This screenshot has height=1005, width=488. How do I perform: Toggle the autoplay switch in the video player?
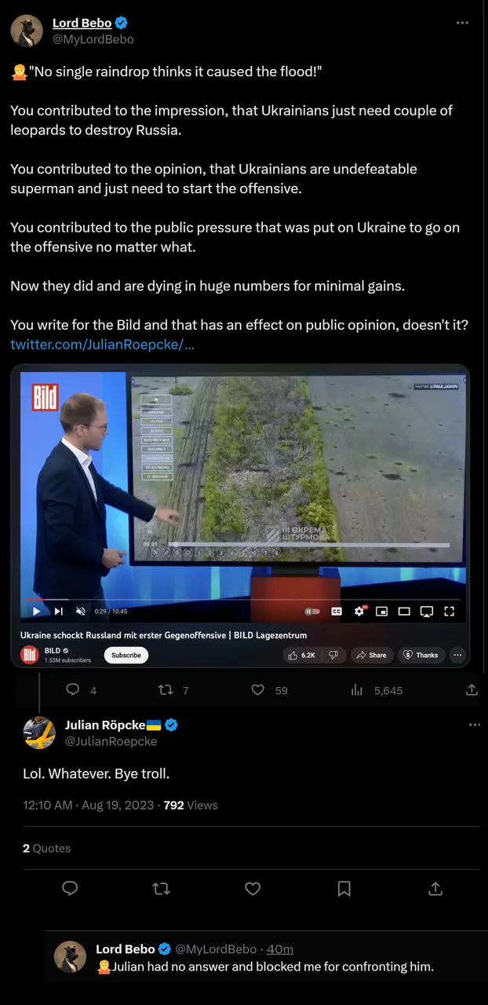tap(312, 611)
